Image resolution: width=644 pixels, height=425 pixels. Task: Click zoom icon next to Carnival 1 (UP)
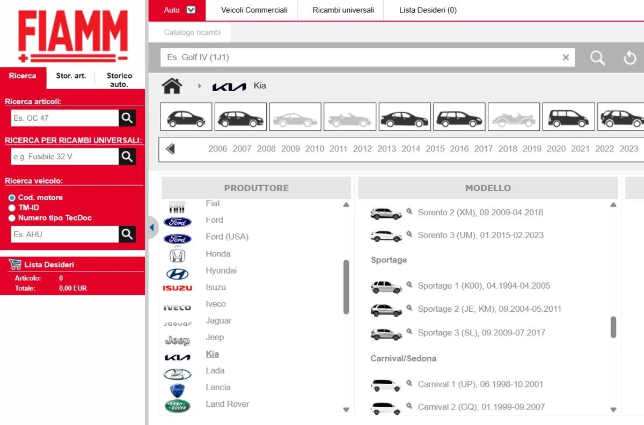pos(409,383)
